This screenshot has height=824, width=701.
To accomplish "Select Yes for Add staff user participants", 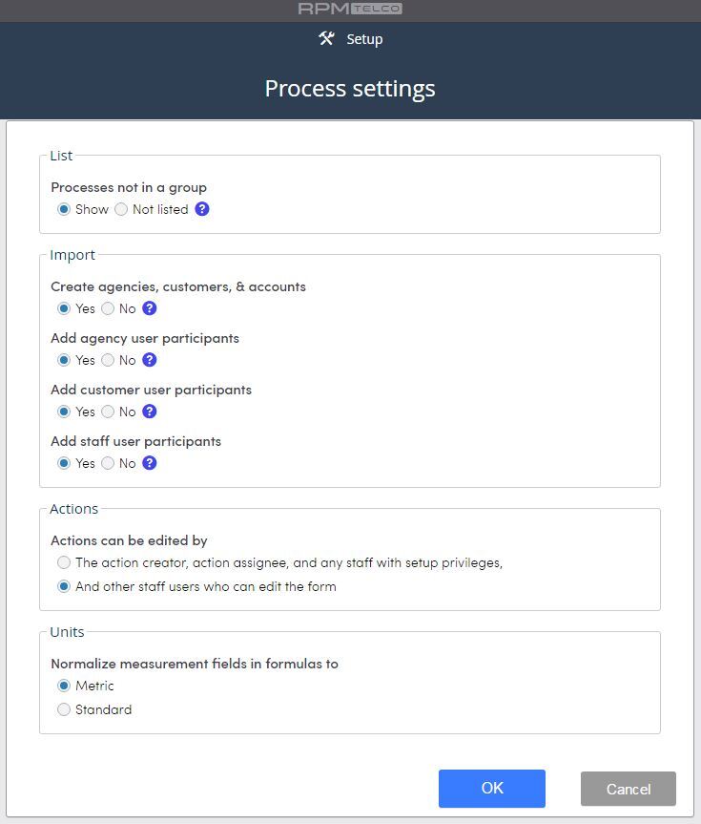I will pos(64,463).
